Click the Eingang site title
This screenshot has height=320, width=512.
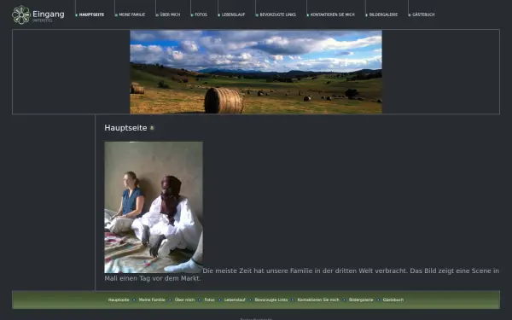pyautogui.click(x=49, y=14)
